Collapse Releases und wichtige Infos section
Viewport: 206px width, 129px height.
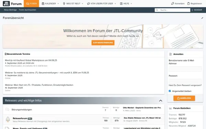coord(161,101)
